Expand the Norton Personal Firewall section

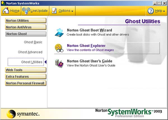click(26, 83)
